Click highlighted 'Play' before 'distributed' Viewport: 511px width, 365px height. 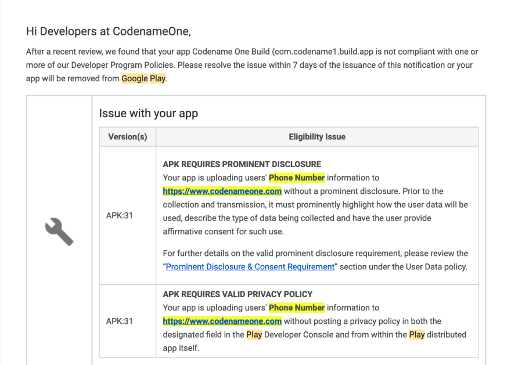coord(417,335)
